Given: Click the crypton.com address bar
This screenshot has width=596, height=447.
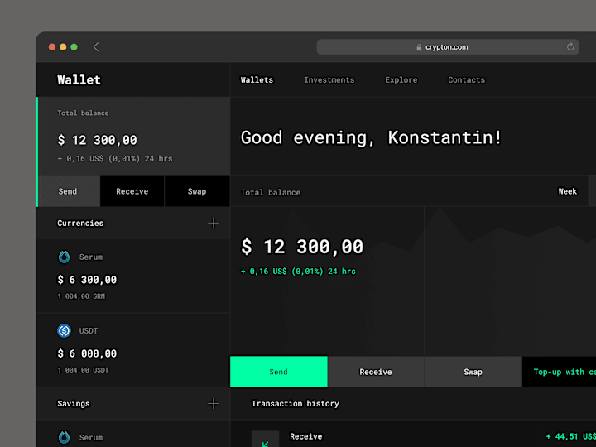Looking at the screenshot, I should [x=448, y=46].
